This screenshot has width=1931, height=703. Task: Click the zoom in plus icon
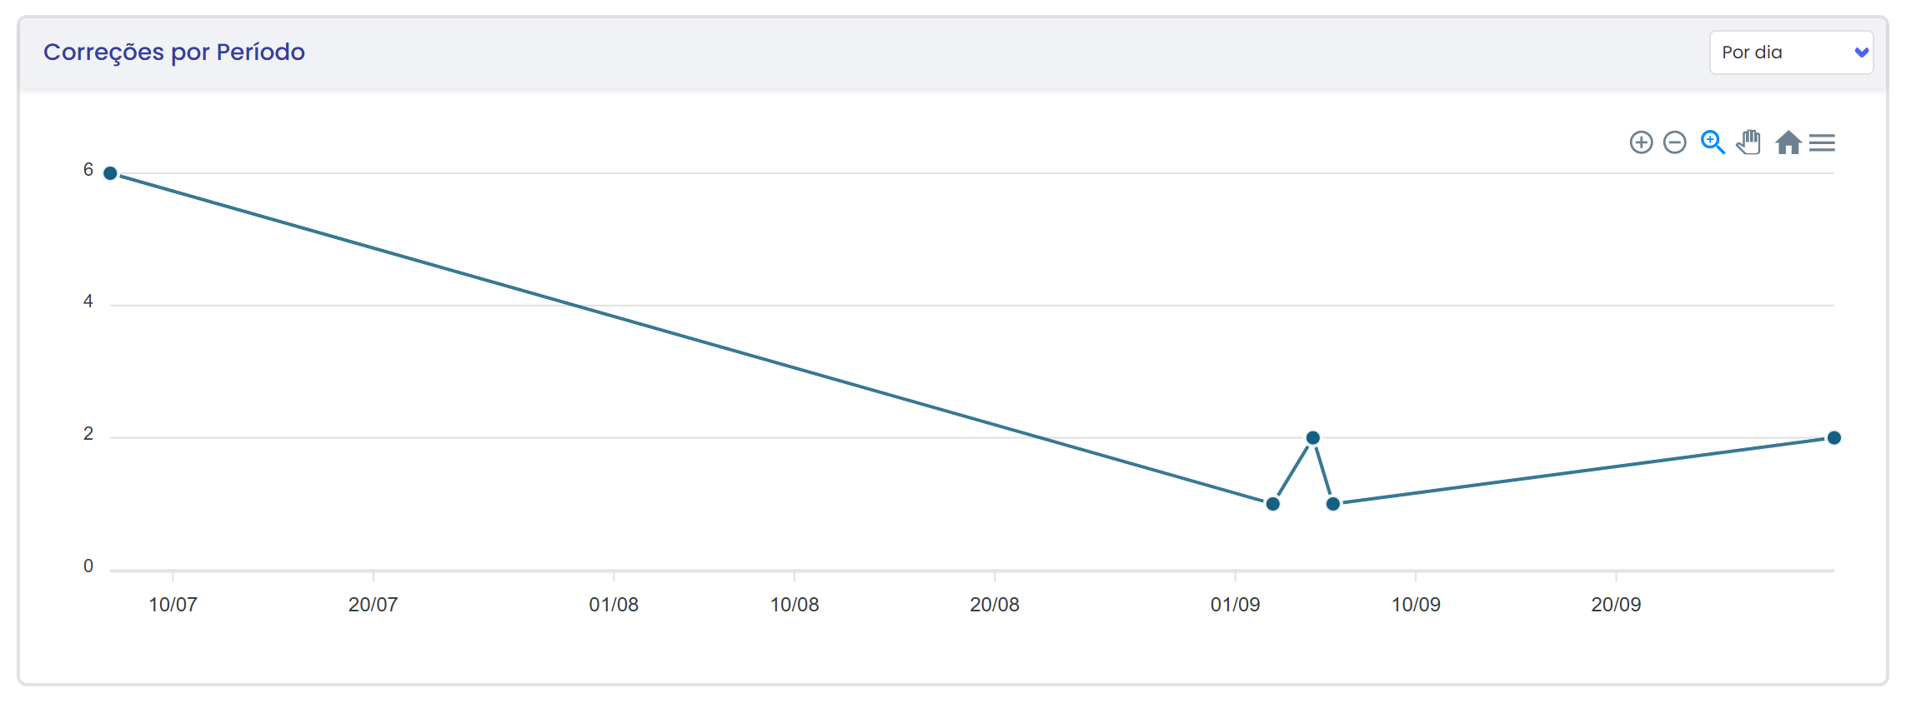tap(1641, 142)
